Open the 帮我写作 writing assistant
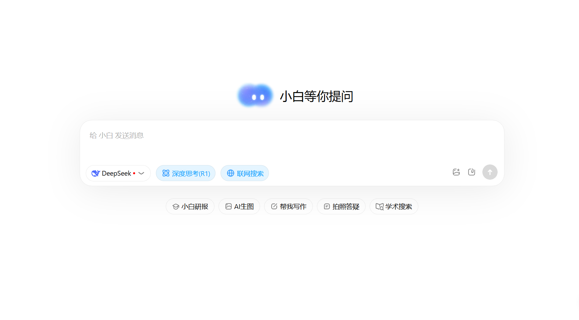This screenshot has width=579, height=320. click(288, 206)
